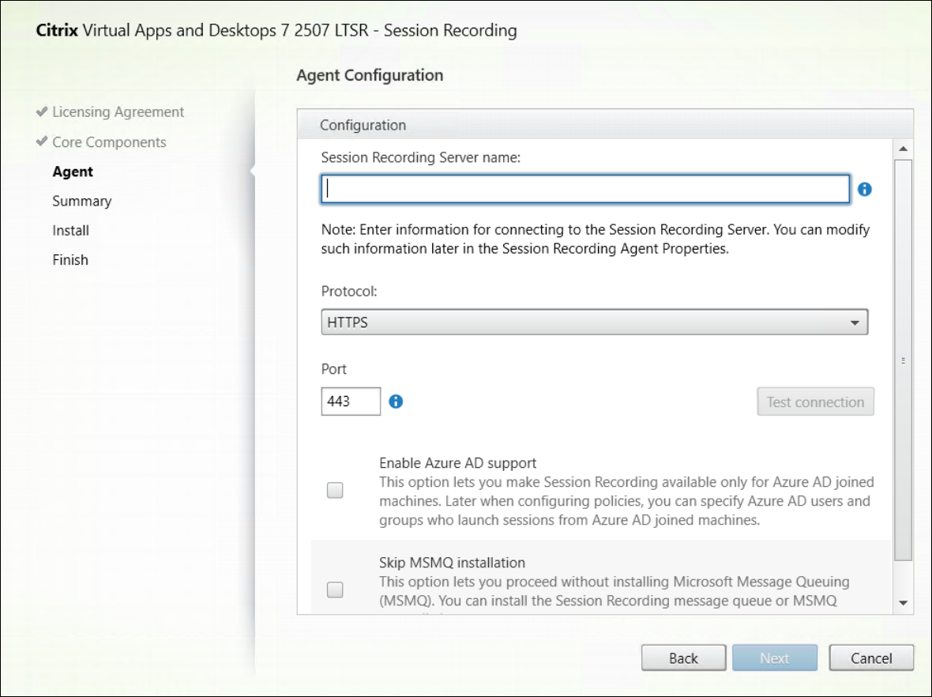Image resolution: width=932 pixels, height=697 pixels.
Task: Click the Configuration panel vertical scrollbar thumb
Action: pos(903,360)
